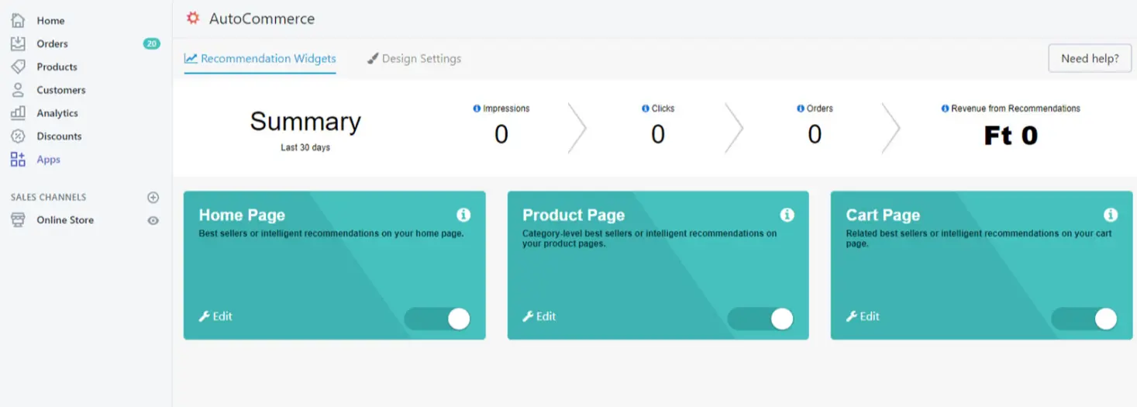Image resolution: width=1137 pixels, height=407 pixels.
Task: Switch to the Design Settings tab
Action: 414,59
